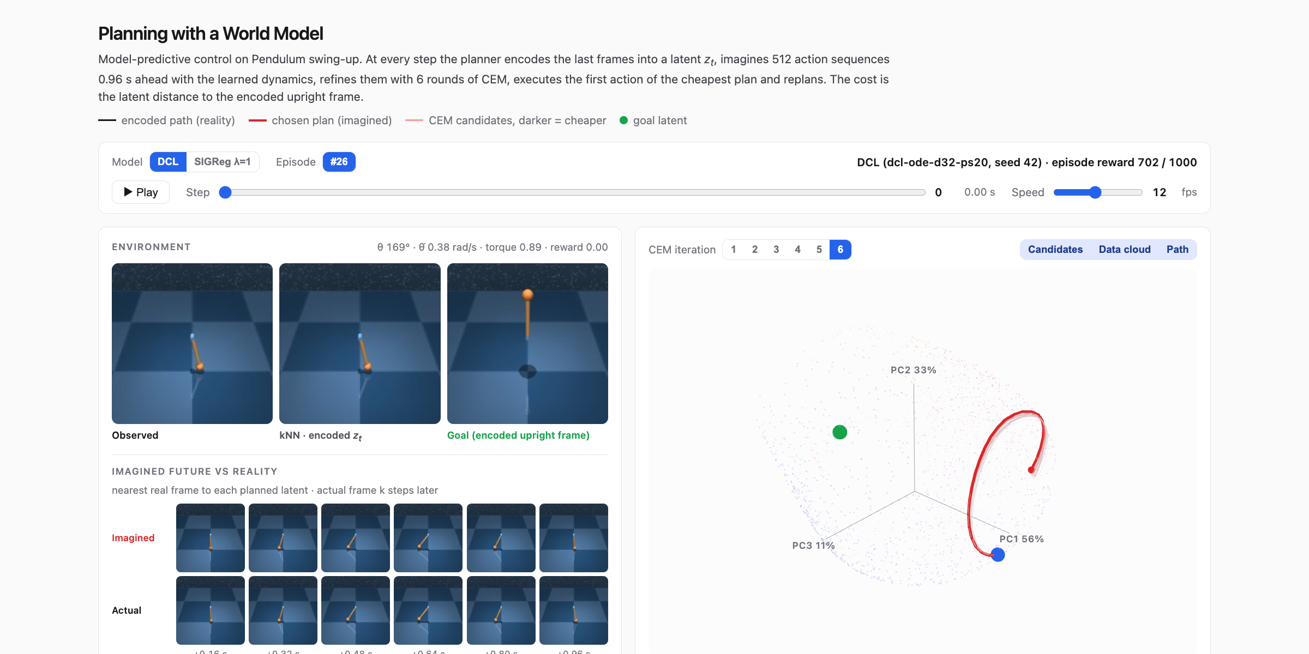Select the DCL model

pos(168,162)
